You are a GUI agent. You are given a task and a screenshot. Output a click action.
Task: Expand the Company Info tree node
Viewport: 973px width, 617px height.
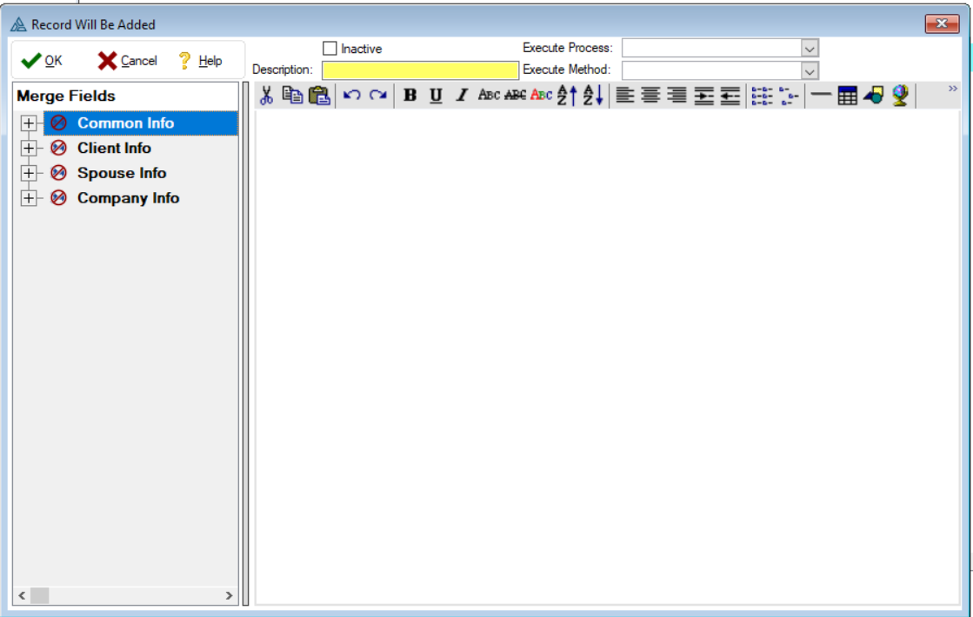29,198
